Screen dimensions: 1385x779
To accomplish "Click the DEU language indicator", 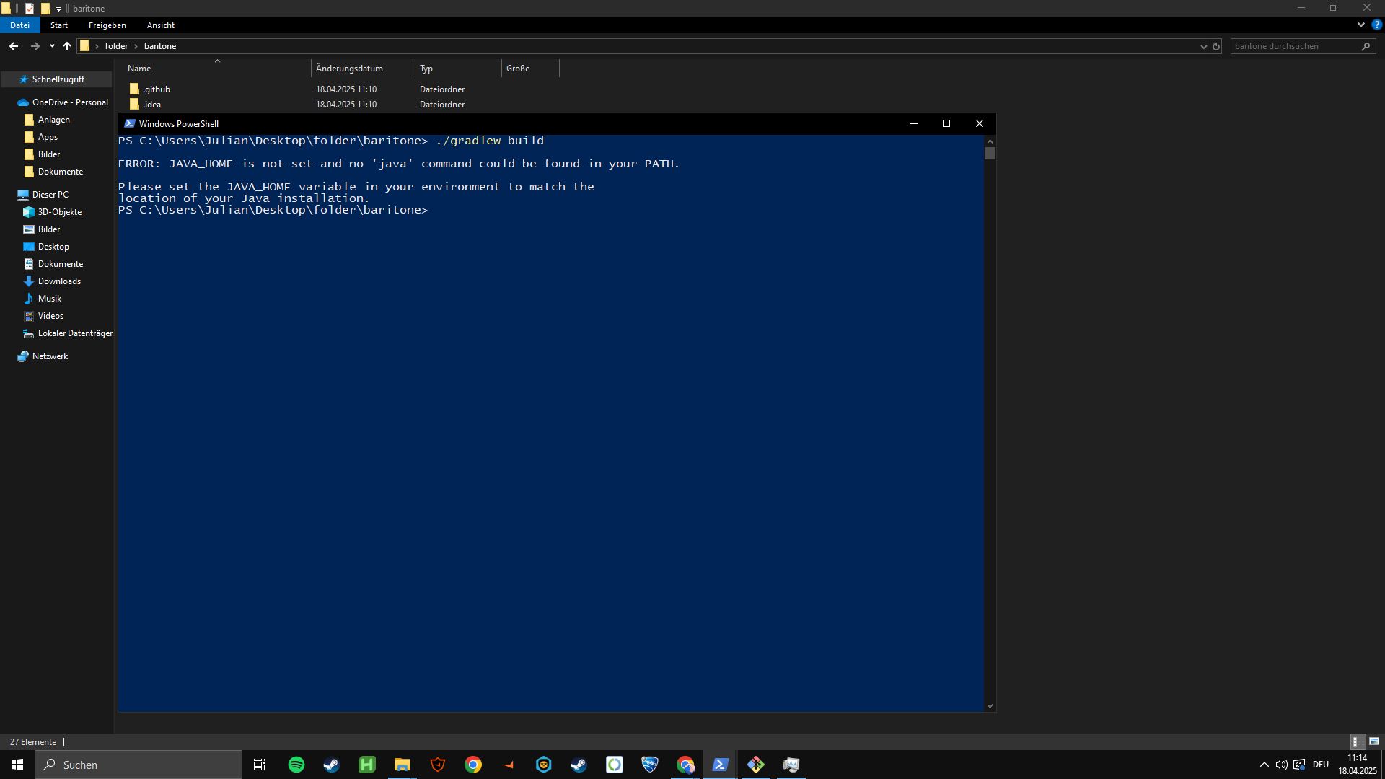I will tap(1321, 765).
